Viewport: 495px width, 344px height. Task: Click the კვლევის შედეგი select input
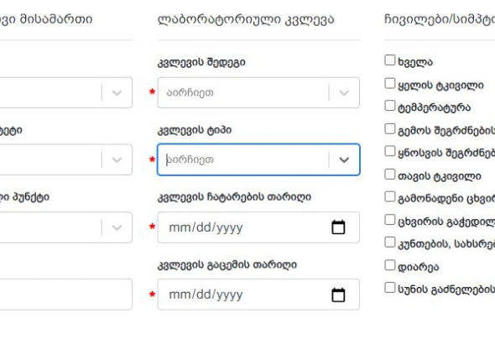pyautogui.click(x=258, y=92)
